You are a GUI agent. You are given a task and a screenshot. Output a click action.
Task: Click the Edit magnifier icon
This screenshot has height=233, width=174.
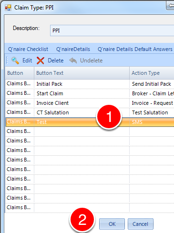(15, 61)
